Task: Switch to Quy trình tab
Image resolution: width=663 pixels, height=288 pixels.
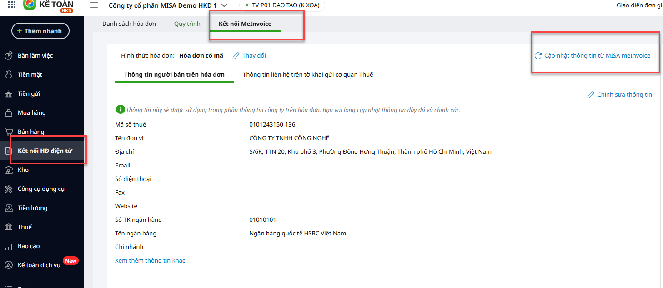Action: 187,24
